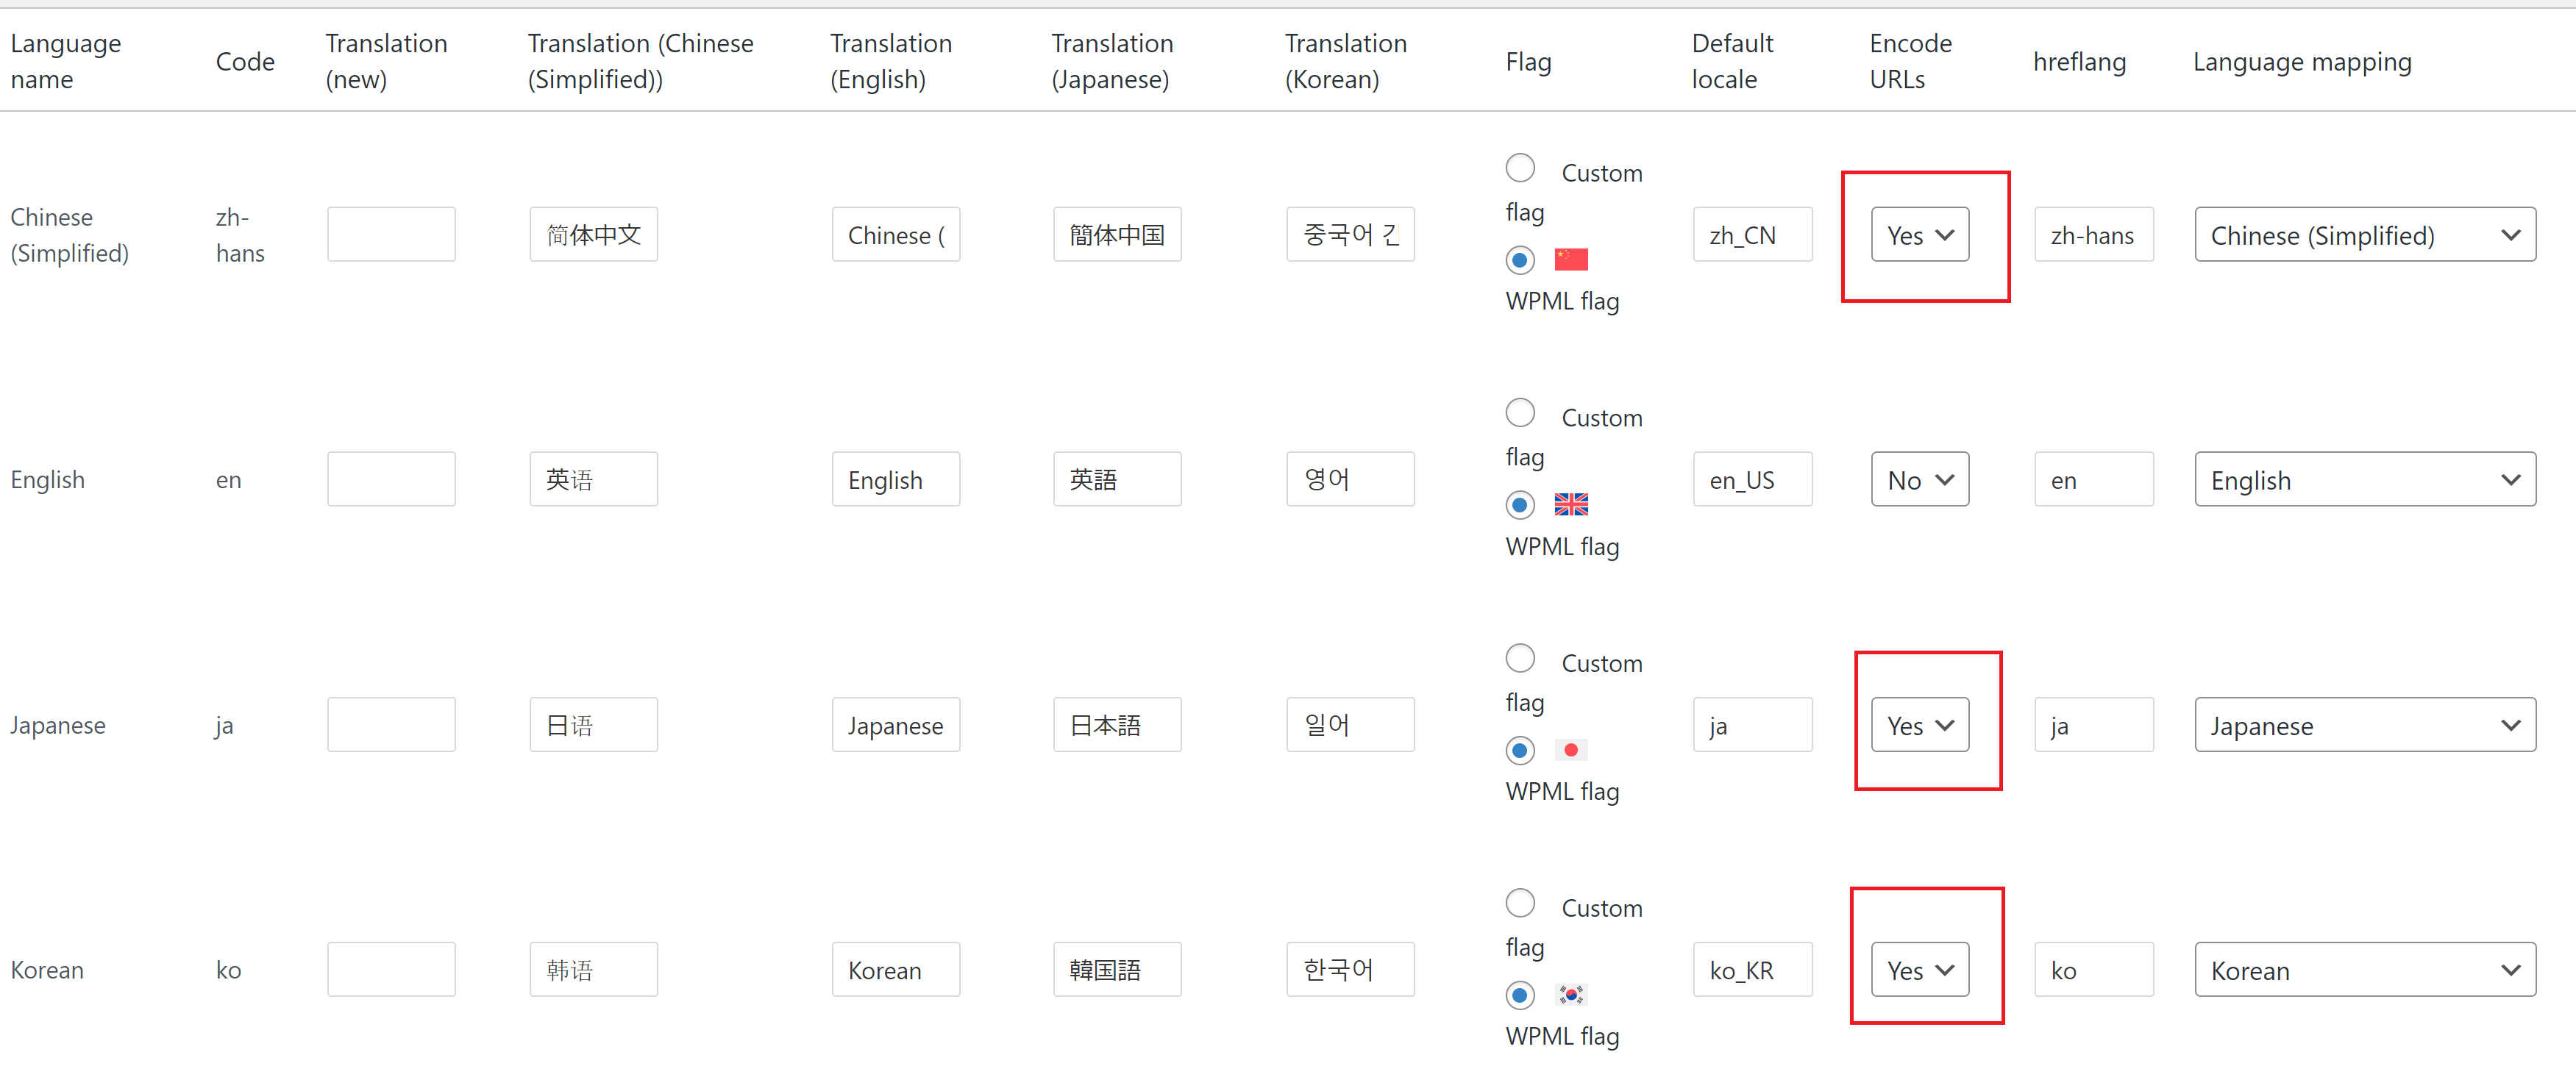Open Encode URLs dropdown showing No for English
The height and width of the screenshot is (1066, 2576).
pyautogui.click(x=1919, y=479)
